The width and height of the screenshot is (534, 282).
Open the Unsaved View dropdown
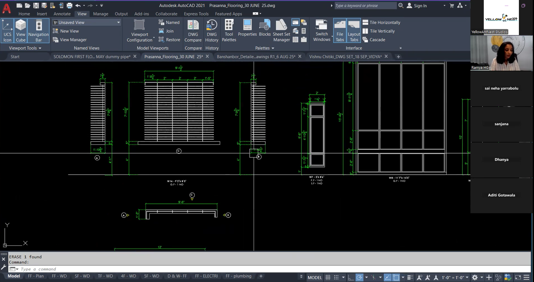[x=87, y=22]
